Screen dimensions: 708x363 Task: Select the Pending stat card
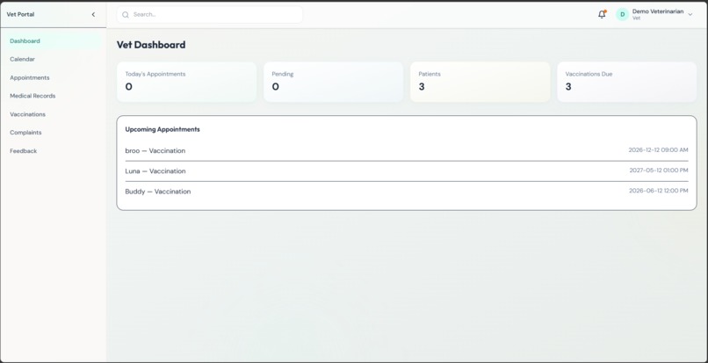click(x=333, y=82)
